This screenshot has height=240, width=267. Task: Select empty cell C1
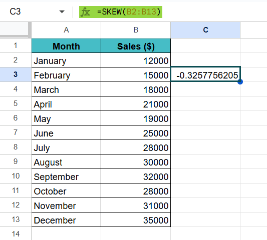coord(205,45)
